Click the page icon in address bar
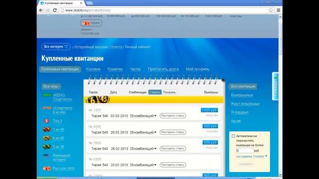The width and height of the screenshot is (319, 179). click(62, 10)
